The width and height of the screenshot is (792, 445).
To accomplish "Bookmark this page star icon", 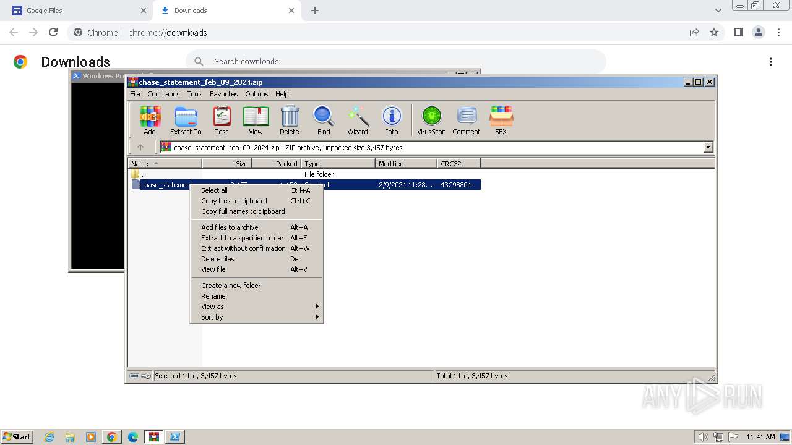I will pos(714,32).
